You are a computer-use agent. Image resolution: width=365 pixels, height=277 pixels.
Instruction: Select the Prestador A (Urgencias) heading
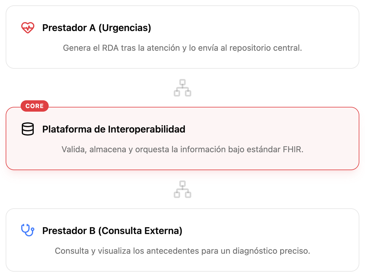click(96, 28)
